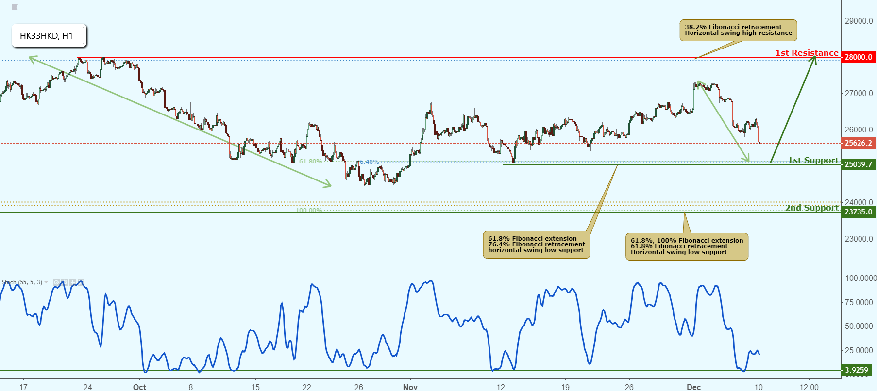Screen dimensions: 877x391
Task: Click the 23000.0 price axis tick
Action: [x=859, y=239]
